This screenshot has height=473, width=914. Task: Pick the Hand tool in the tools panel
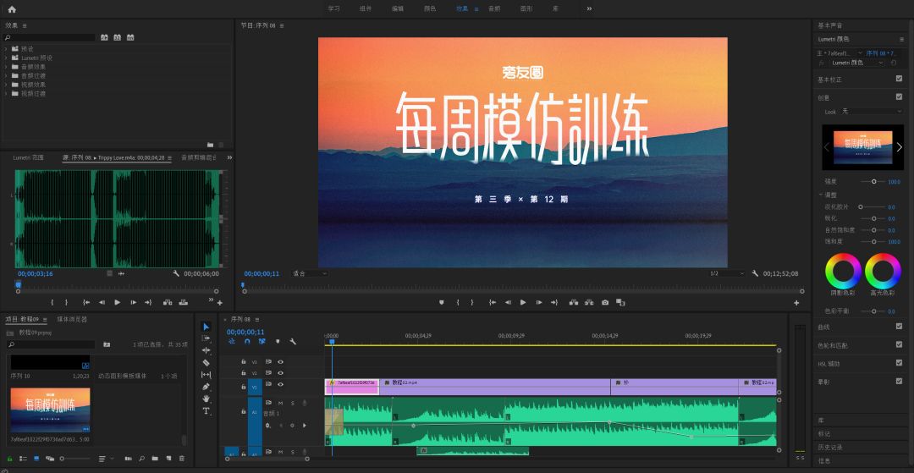[206, 399]
